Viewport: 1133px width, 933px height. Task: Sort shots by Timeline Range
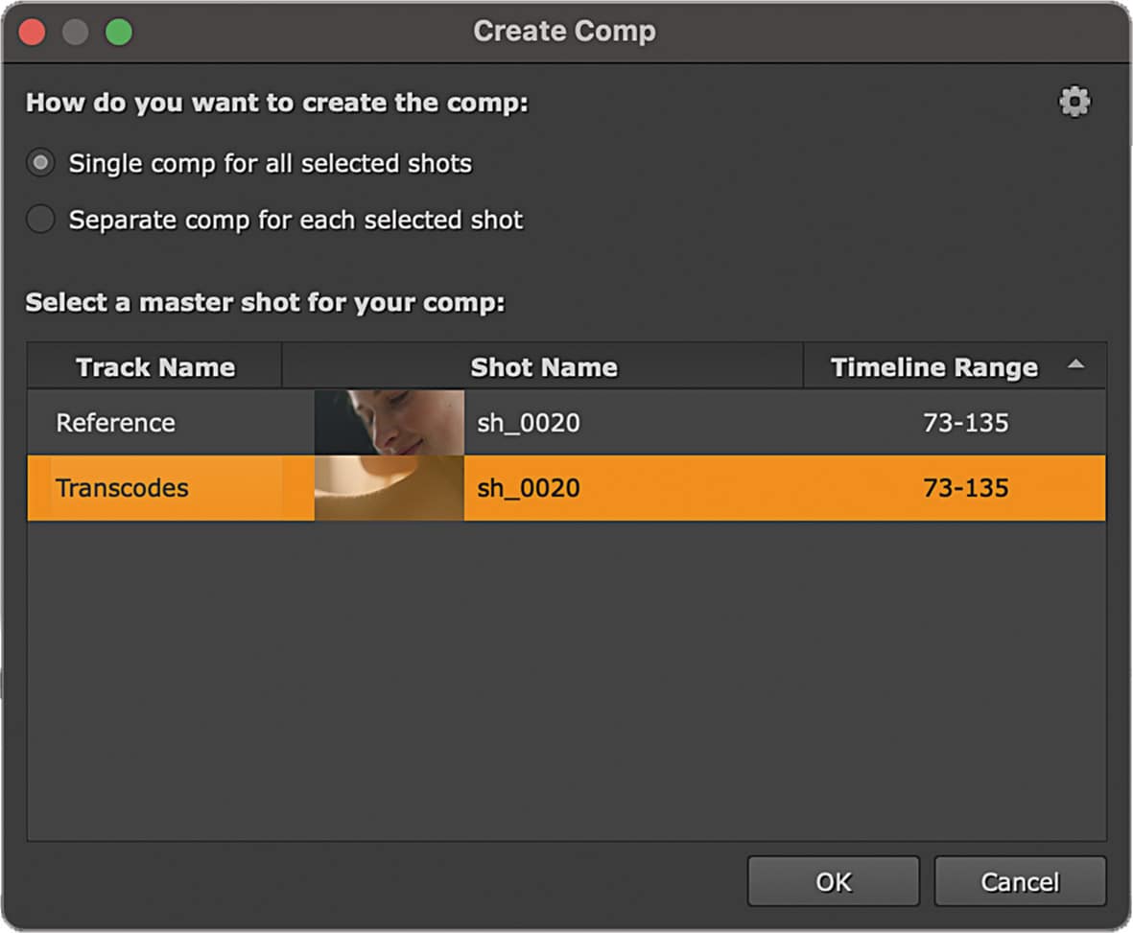(x=933, y=366)
